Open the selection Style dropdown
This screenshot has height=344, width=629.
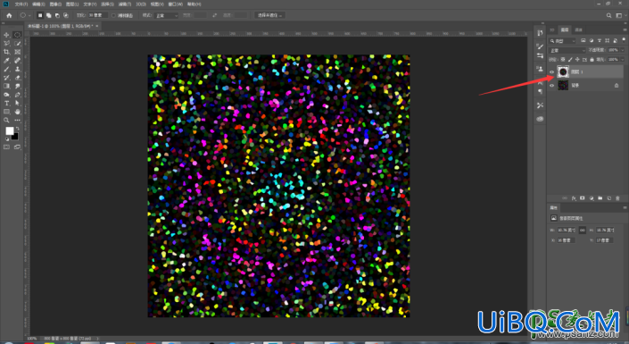166,15
